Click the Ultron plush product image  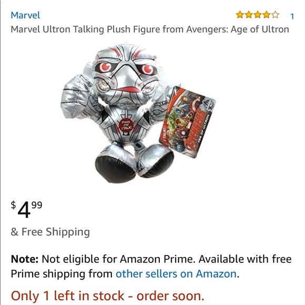tap(138, 113)
